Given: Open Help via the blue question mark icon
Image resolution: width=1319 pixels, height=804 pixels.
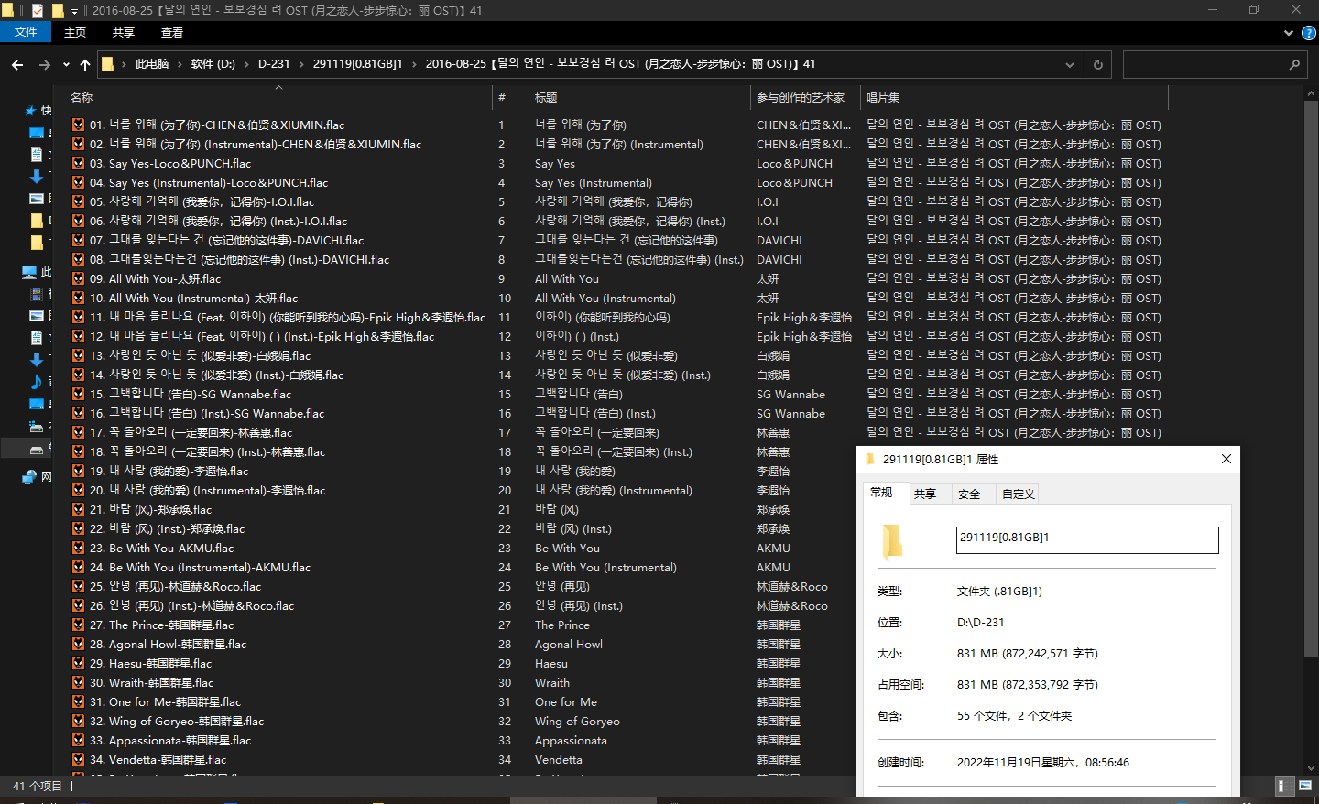Looking at the screenshot, I should pos(1309,33).
